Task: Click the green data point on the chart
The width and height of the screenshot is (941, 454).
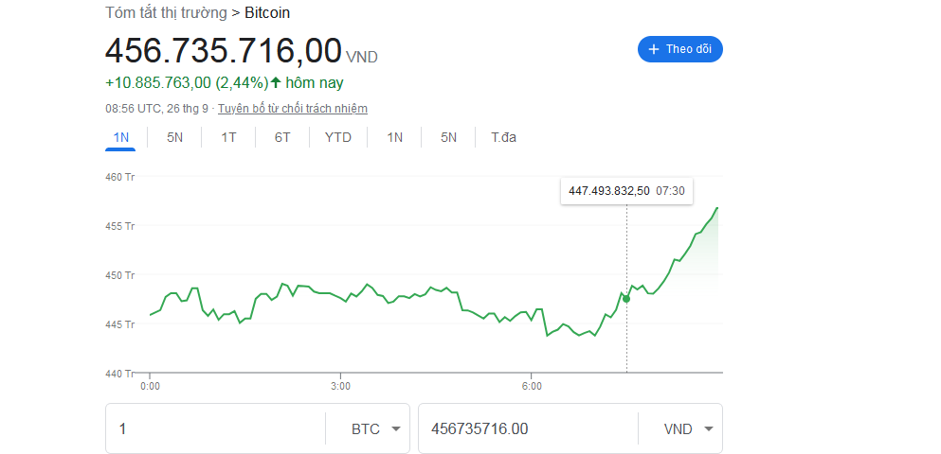Action: (626, 299)
